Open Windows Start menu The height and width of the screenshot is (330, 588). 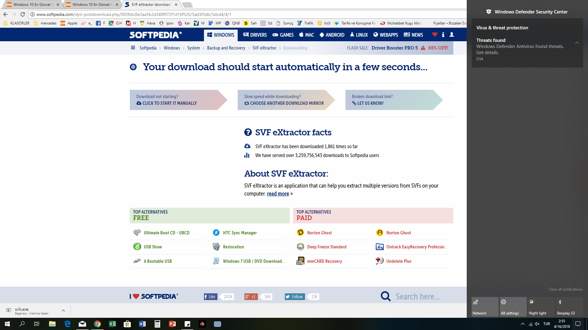point(7,324)
